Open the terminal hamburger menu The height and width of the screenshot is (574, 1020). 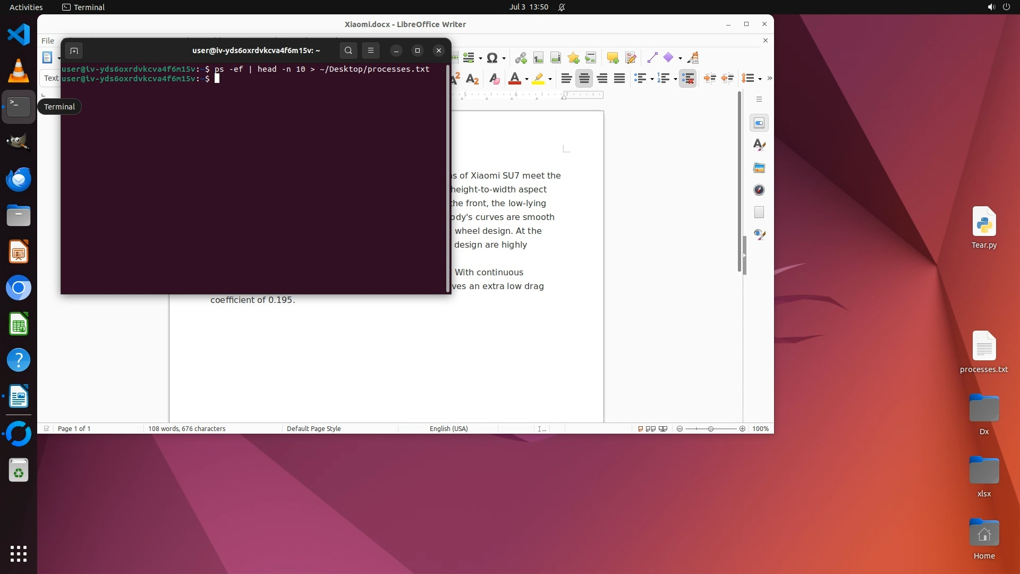coord(371,50)
